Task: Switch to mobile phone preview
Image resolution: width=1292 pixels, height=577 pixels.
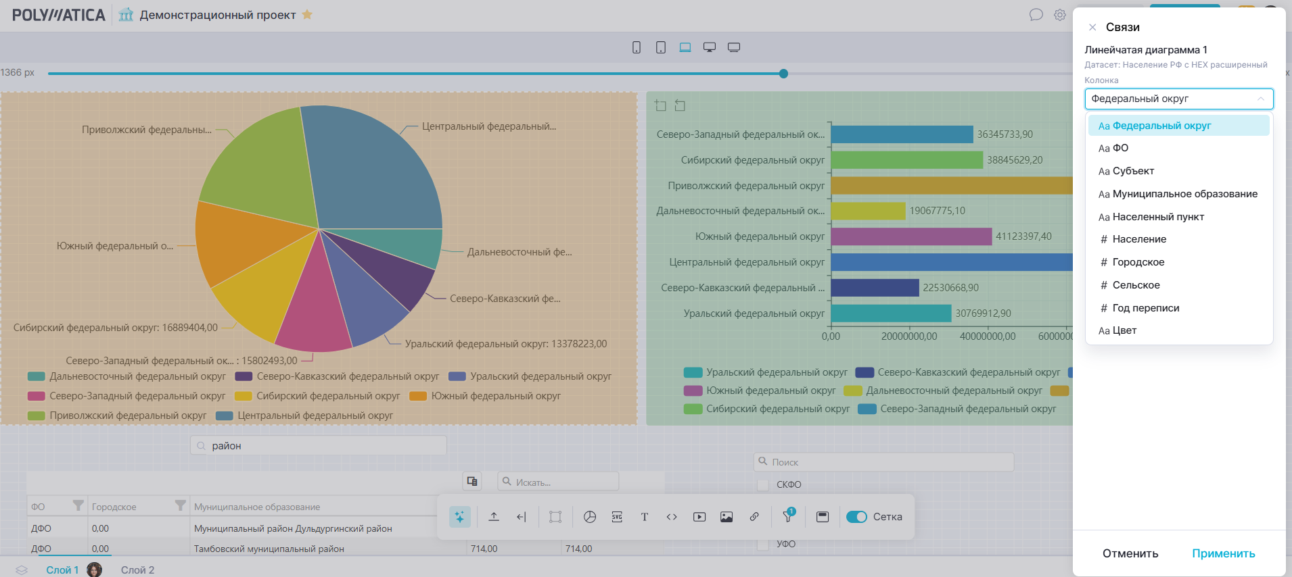Action: [637, 47]
